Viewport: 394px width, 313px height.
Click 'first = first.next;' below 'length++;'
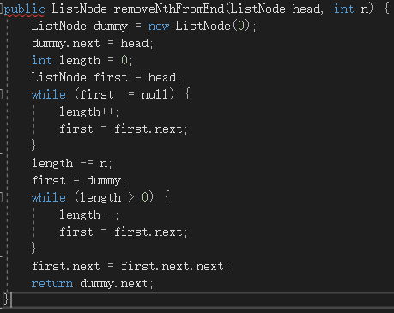click(123, 129)
